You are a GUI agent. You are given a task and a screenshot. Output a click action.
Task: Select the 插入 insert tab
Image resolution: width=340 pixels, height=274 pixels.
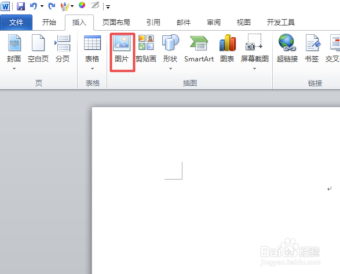tap(79, 23)
